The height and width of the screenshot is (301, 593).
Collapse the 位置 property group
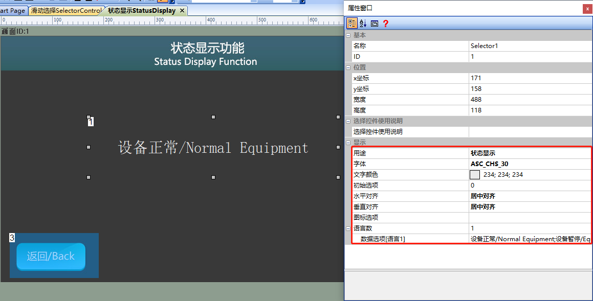(x=348, y=67)
